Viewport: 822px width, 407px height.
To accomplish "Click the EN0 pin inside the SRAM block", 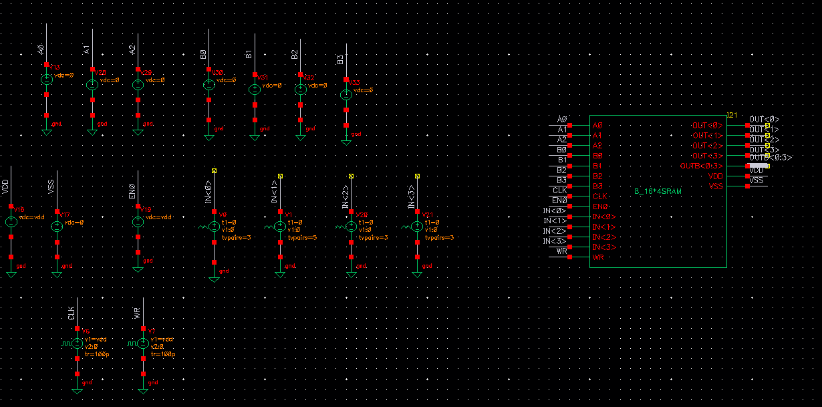I will pyautogui.click(x=599, y=207).
